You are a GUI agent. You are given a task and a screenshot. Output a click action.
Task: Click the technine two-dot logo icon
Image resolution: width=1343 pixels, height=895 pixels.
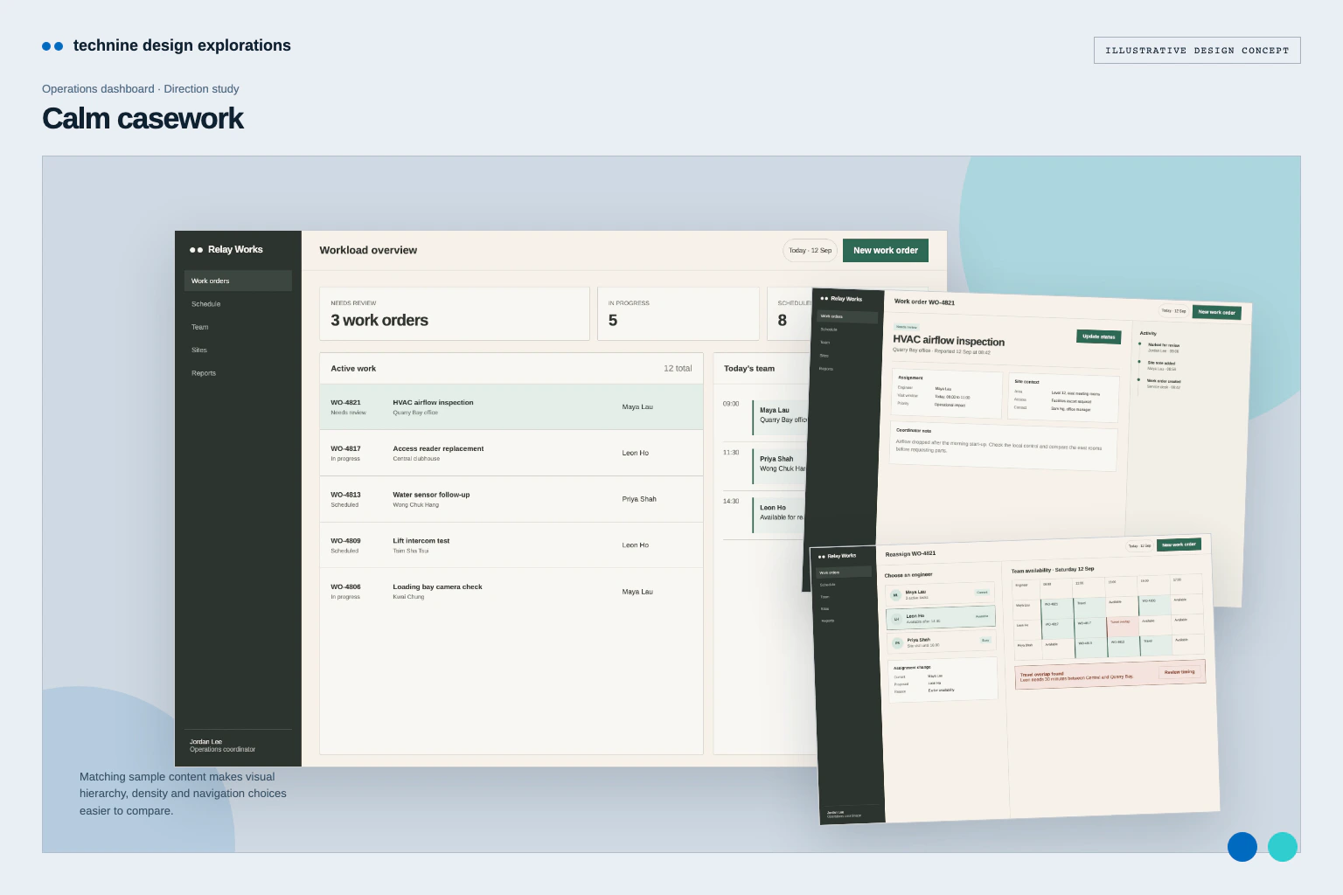pos(52,45)
